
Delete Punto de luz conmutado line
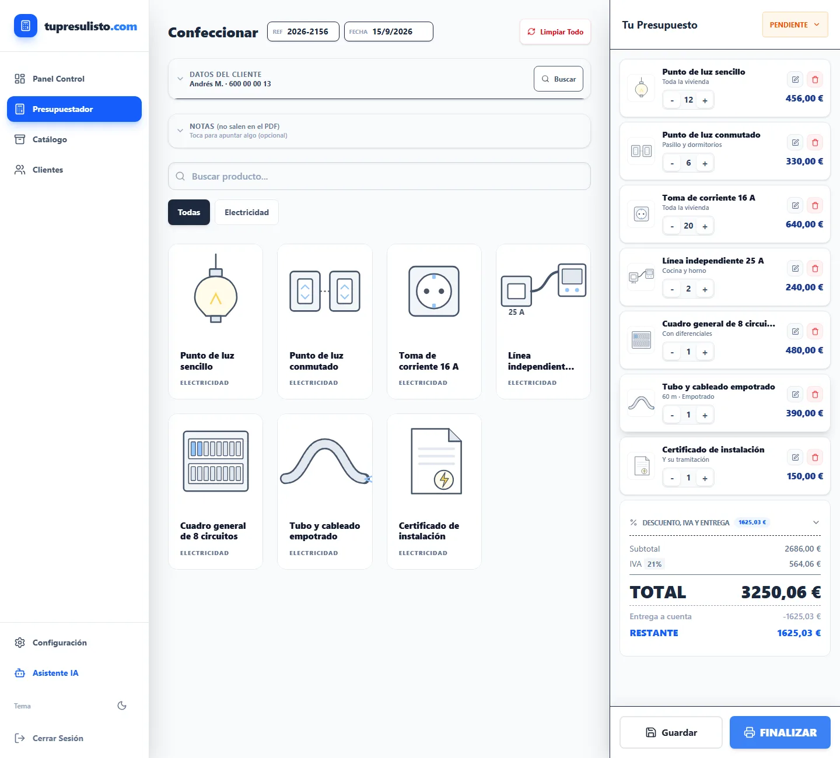[815, 142]
